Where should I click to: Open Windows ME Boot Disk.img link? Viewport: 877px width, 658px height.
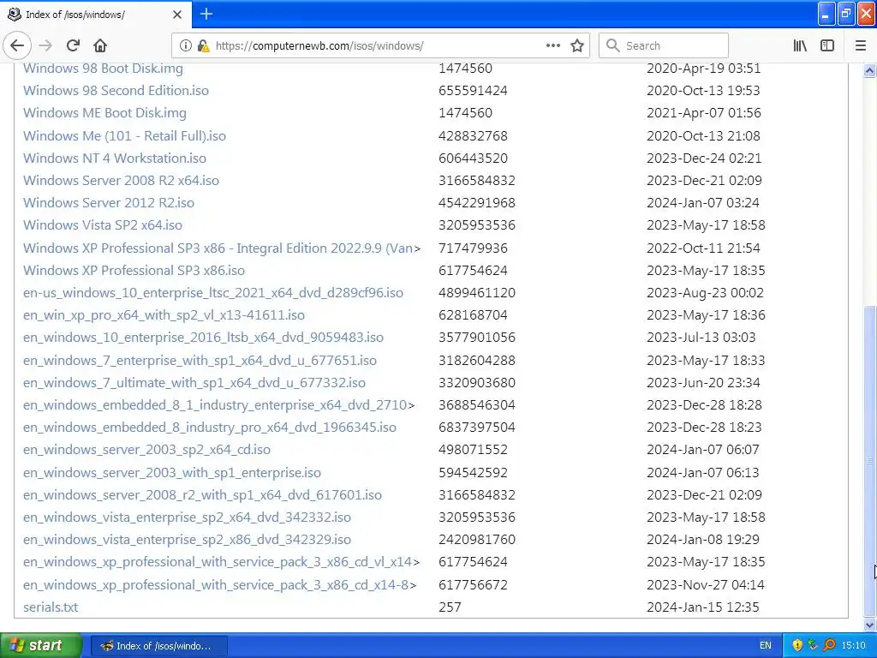point(104,113)
